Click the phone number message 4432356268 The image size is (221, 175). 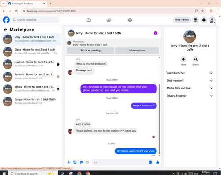83,124
